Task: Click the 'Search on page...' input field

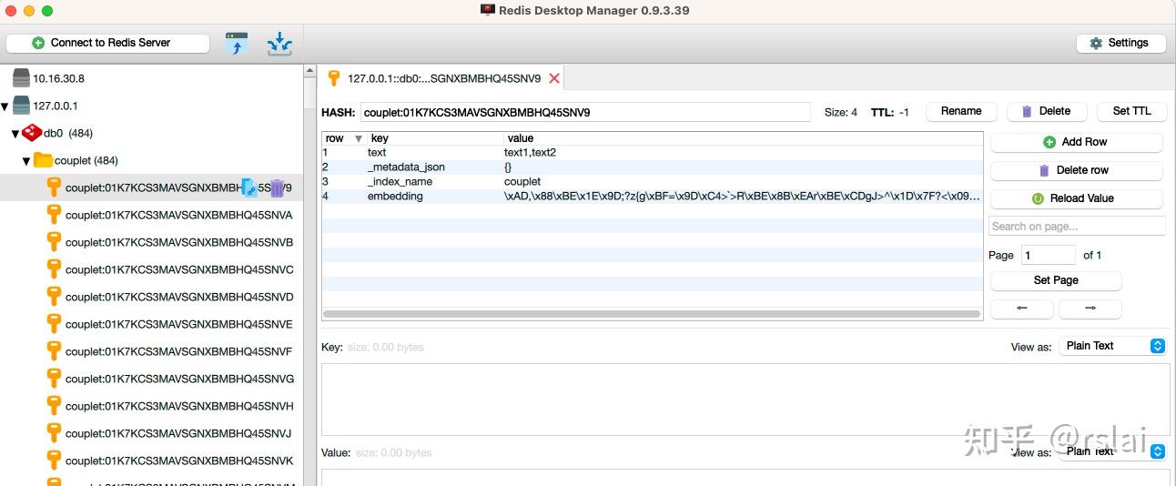Action: coord(1077,226)
